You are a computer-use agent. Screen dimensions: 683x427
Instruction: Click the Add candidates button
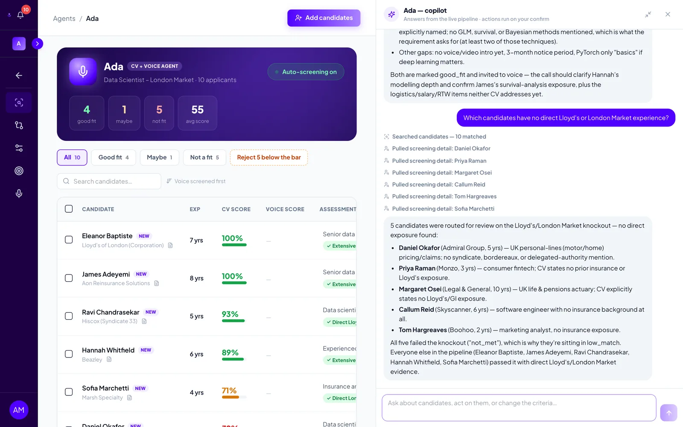[324, 18]
